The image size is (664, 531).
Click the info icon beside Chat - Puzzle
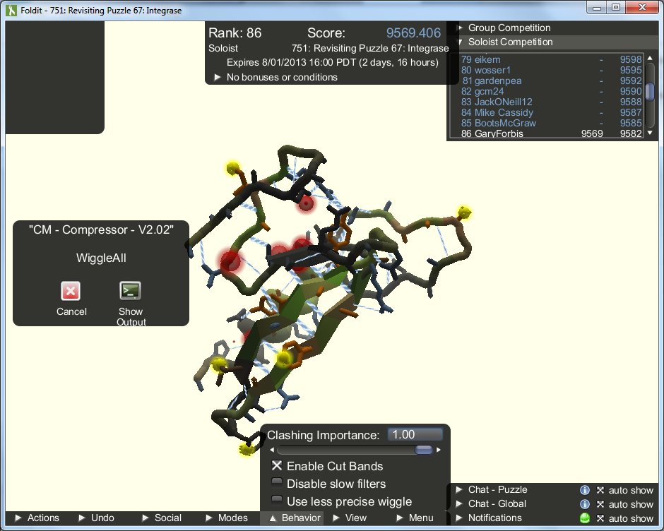pos(586,489)
